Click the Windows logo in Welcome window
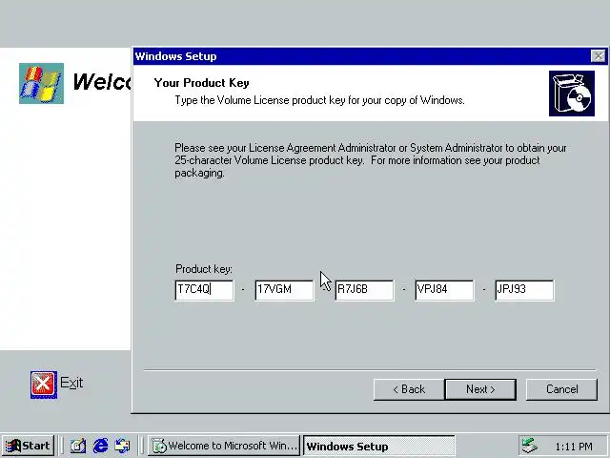This screenshot has width=610, height=458. pos(41,83)
